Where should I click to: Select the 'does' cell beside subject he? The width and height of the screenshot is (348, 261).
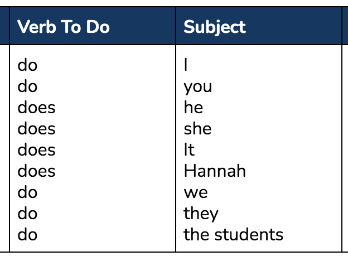[x=36, y=108]
